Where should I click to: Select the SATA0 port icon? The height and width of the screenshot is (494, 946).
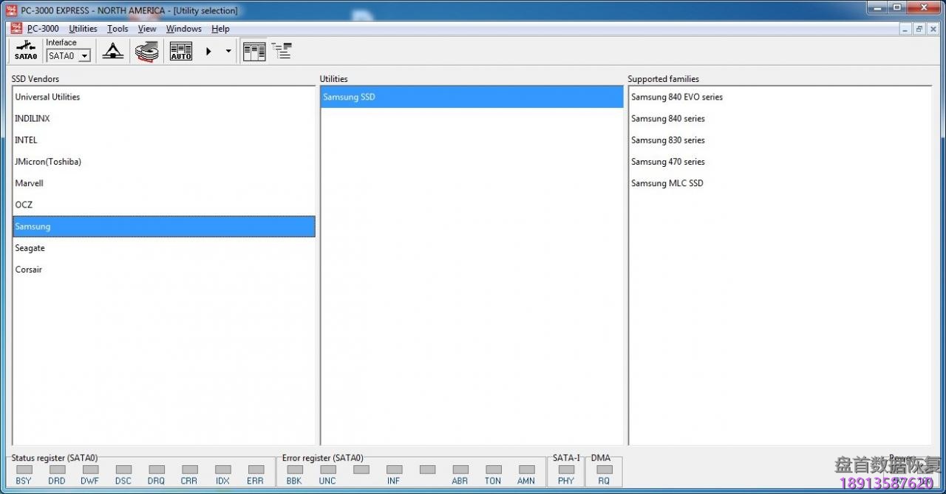[x=25, y=50]
